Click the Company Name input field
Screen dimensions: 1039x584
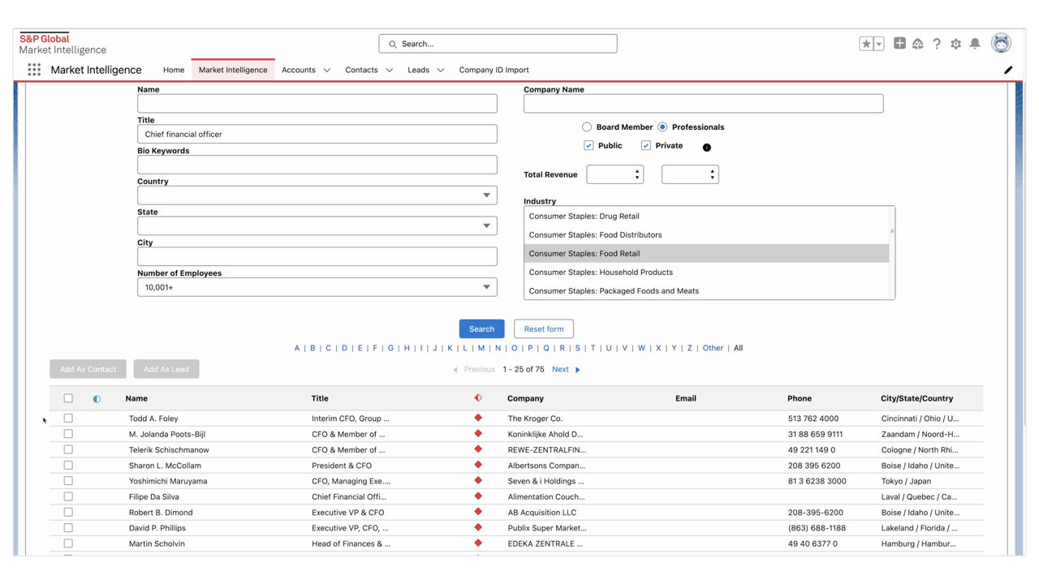(x=703, y=103)
